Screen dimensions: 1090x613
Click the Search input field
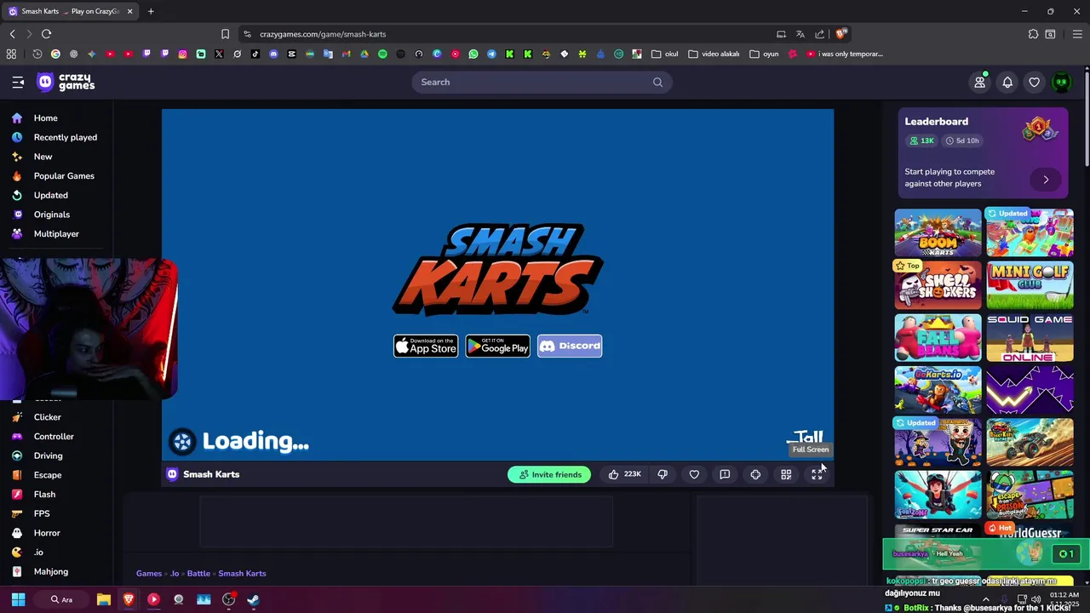[x=542, y=82]
